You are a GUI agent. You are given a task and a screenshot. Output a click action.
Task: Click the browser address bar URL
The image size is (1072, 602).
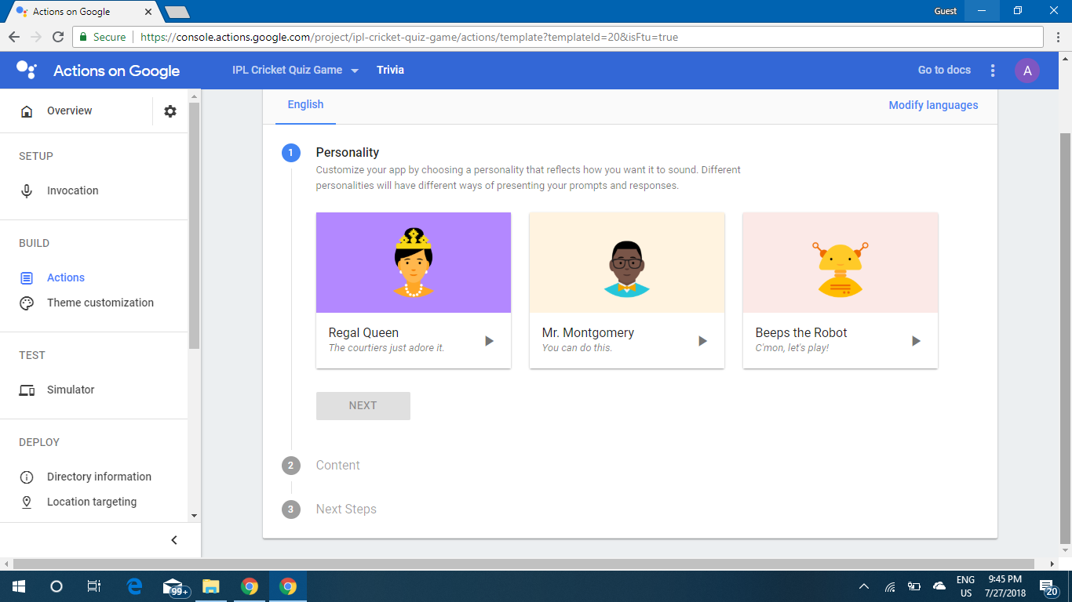[409, 37]
